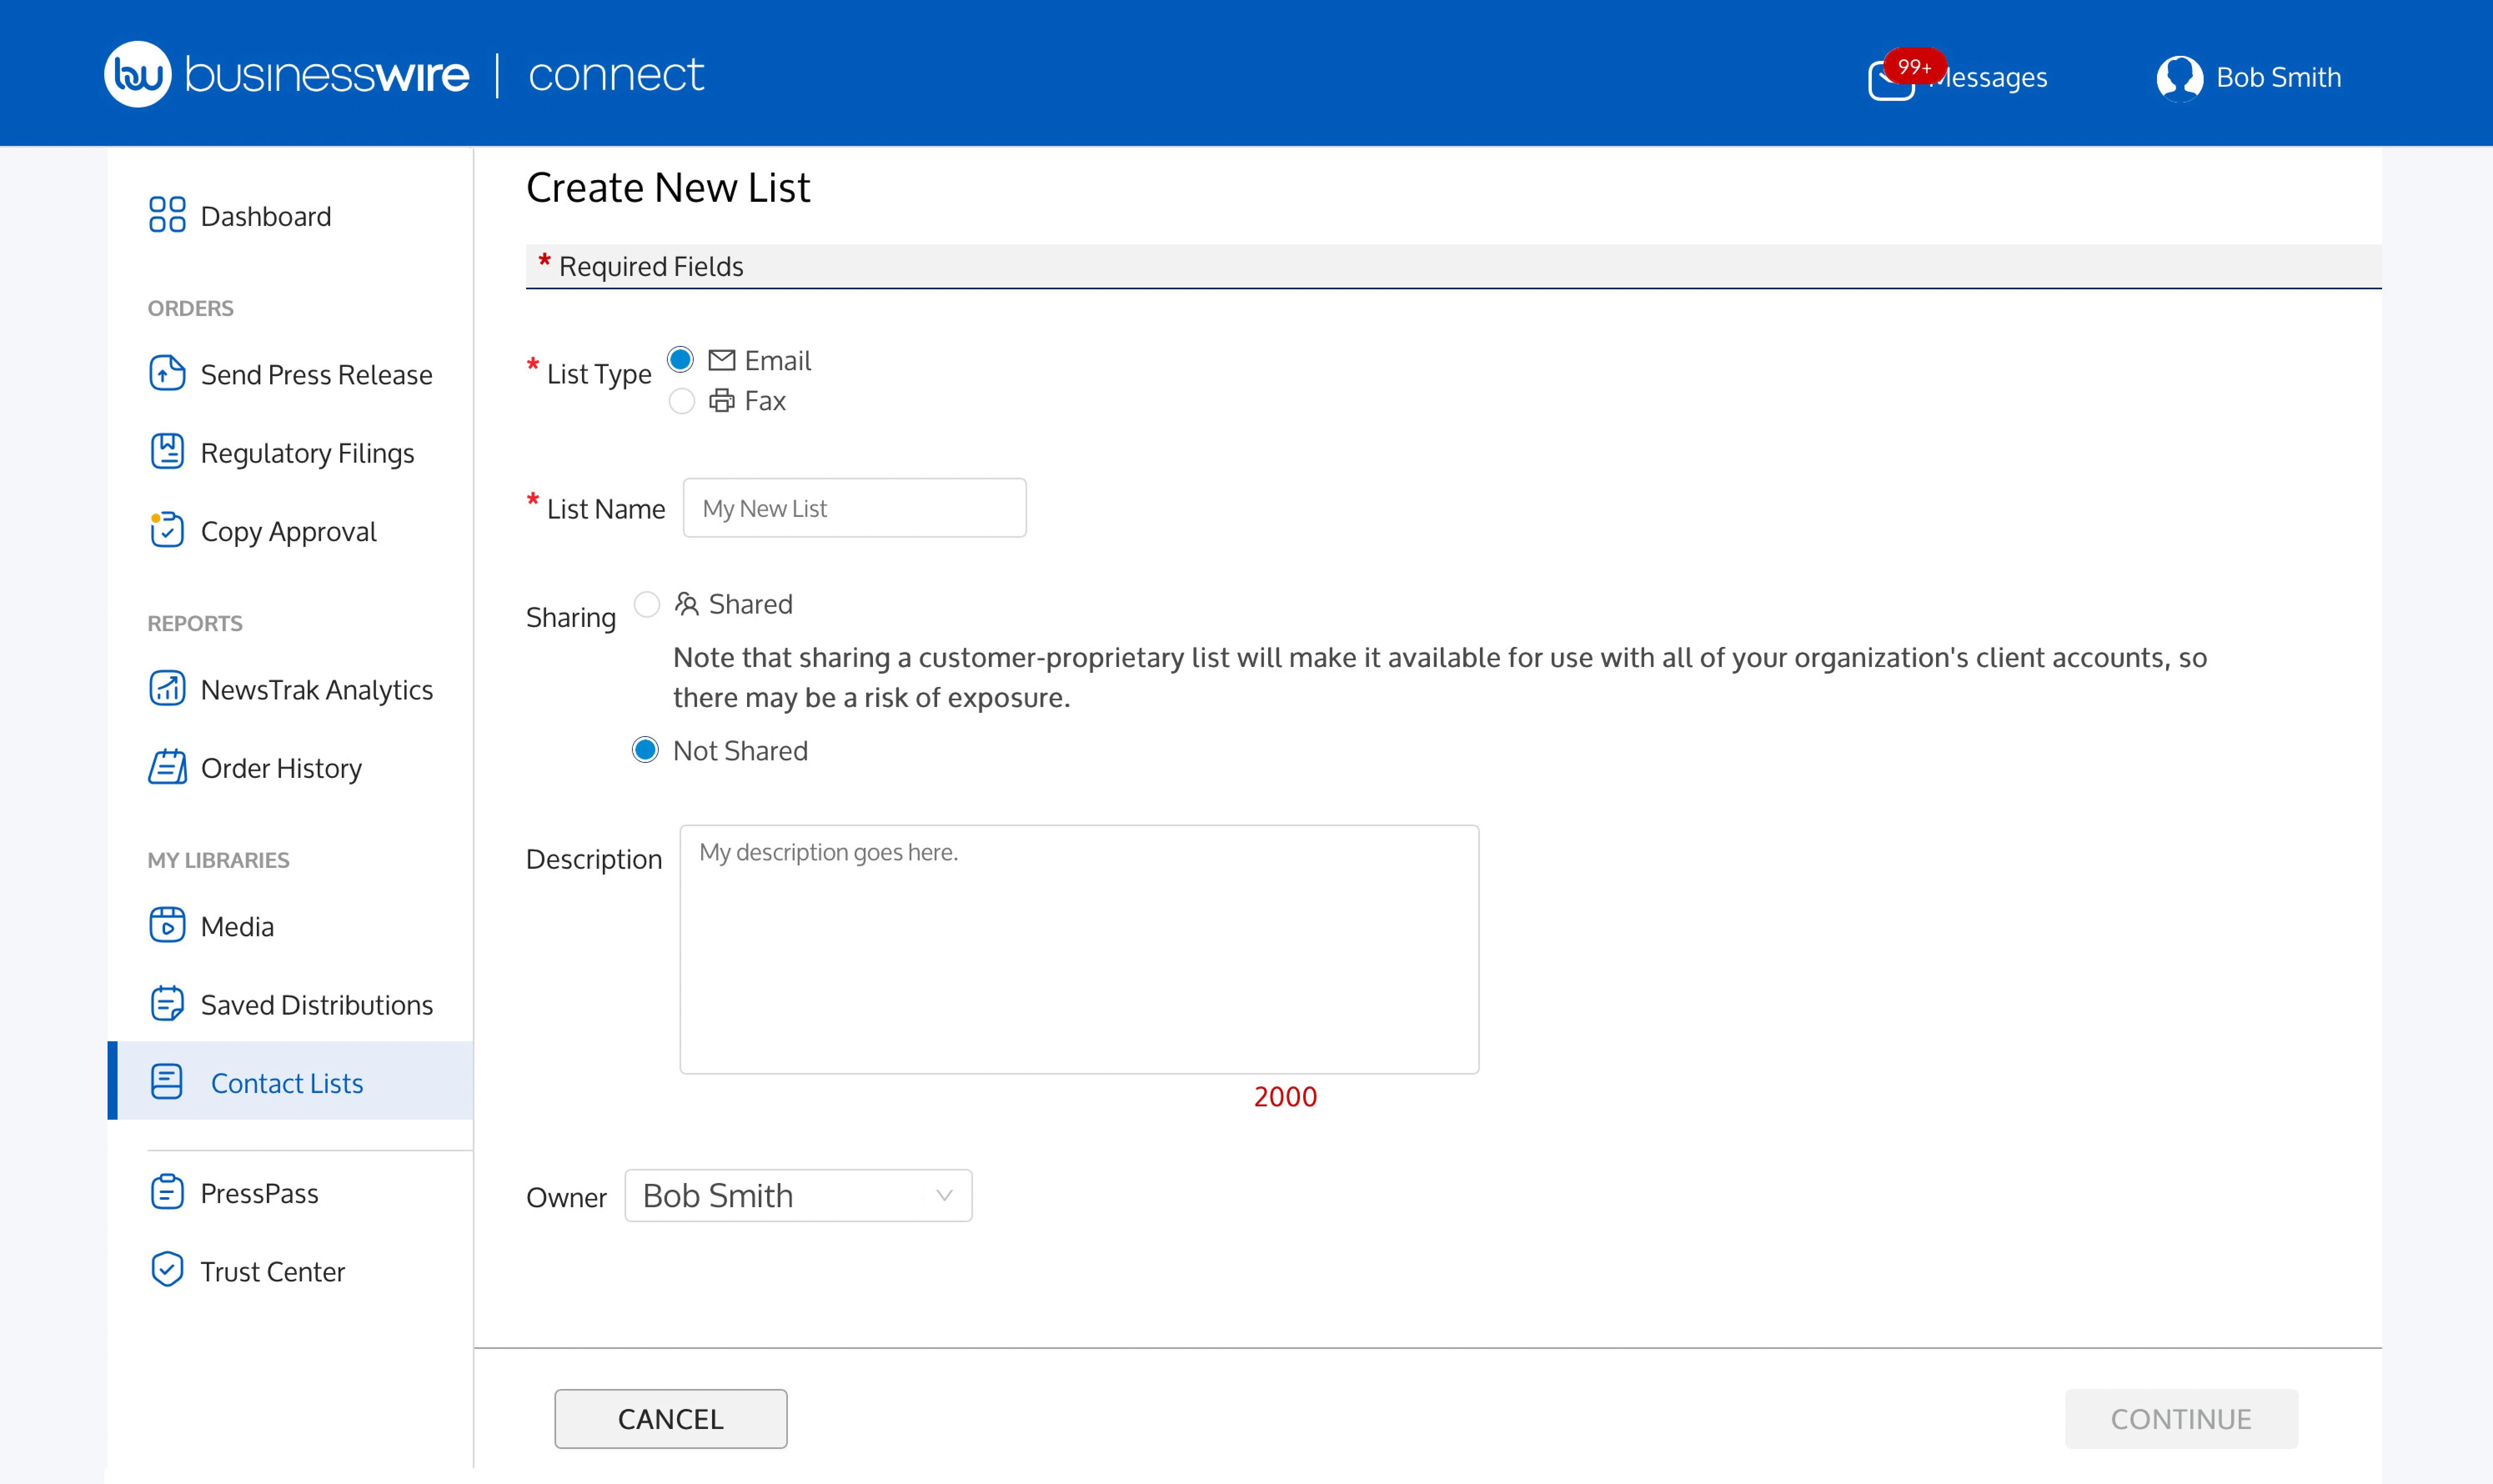Click the Contact Lists icon
The width and height of the screenshot is (2493, 1484).
[x=167, y=1081]
